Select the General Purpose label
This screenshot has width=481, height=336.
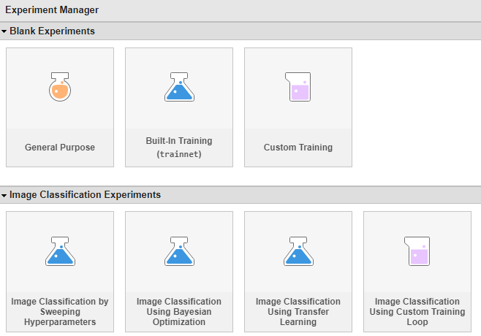click(x=60, y=148)
